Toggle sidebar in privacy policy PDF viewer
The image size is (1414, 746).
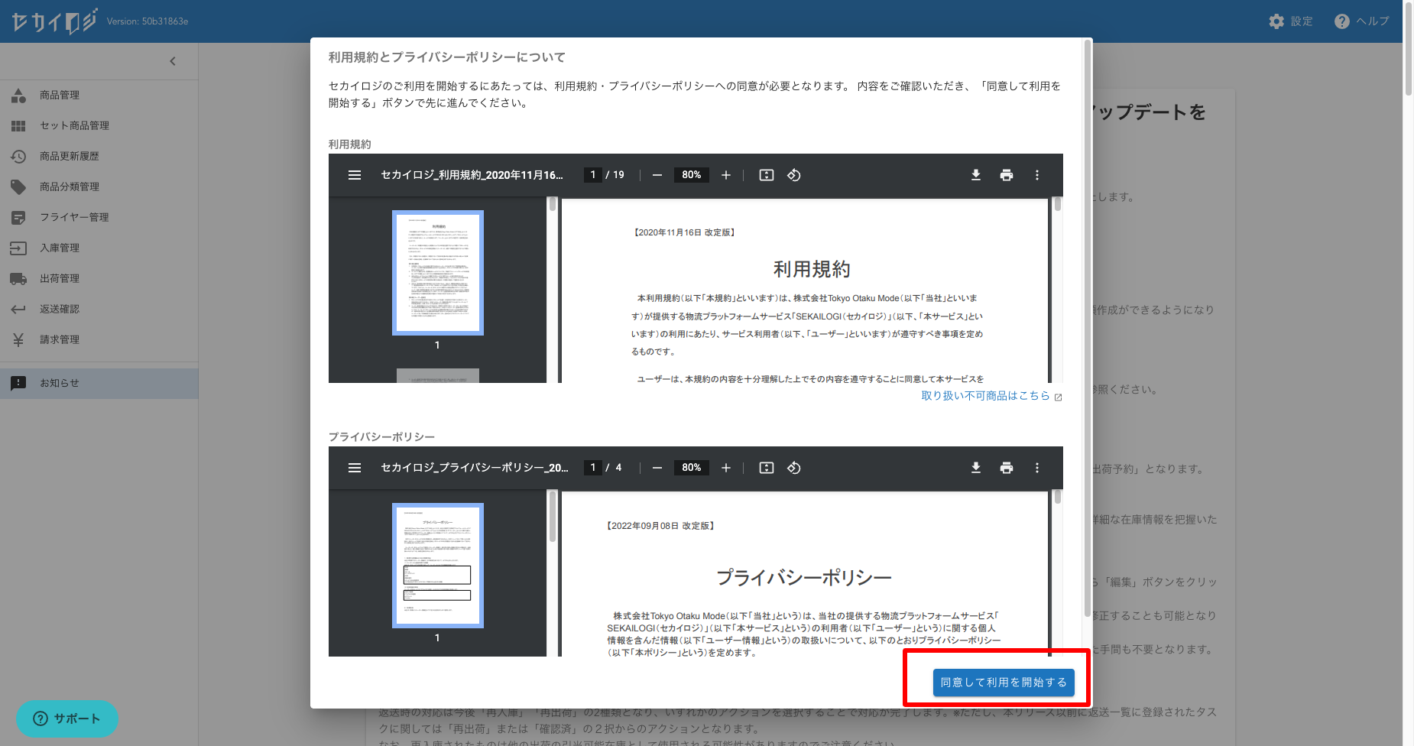click(355, 468)
